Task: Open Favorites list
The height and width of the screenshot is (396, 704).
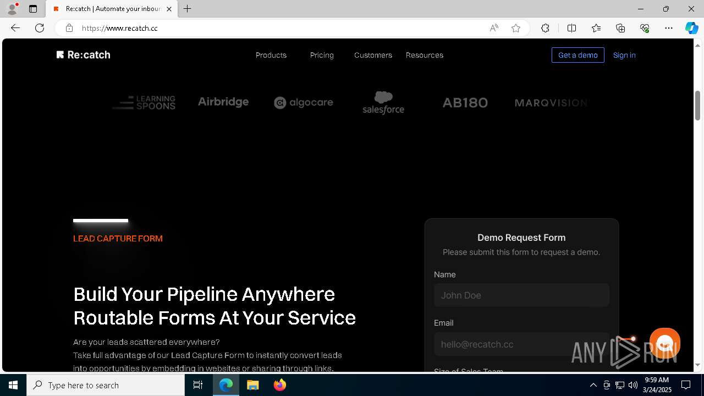Action: [x=596, y=28]
